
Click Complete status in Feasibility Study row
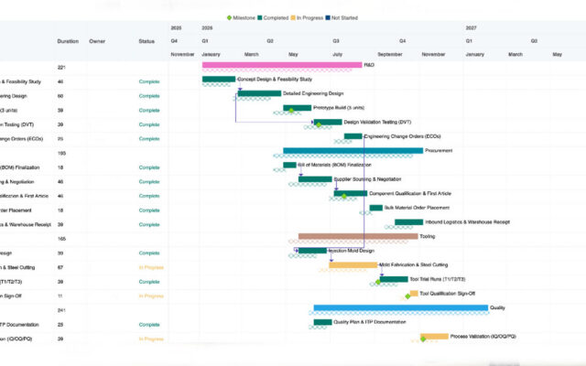point(149,81)
